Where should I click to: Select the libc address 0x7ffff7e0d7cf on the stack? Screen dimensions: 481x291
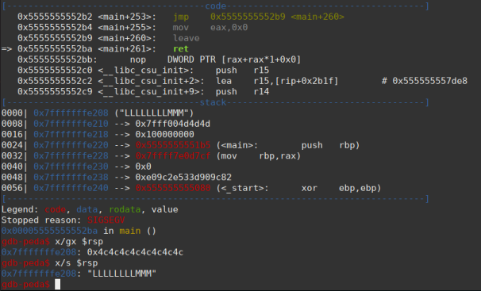tap(173, 156)
